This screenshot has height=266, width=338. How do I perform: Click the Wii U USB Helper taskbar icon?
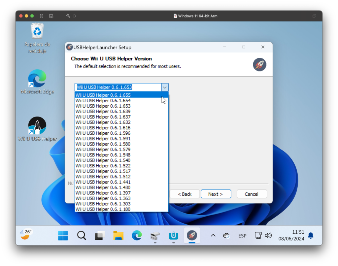[174, 235]
